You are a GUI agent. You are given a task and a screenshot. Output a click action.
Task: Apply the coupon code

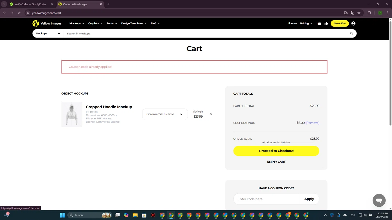[x=309, y=199]
